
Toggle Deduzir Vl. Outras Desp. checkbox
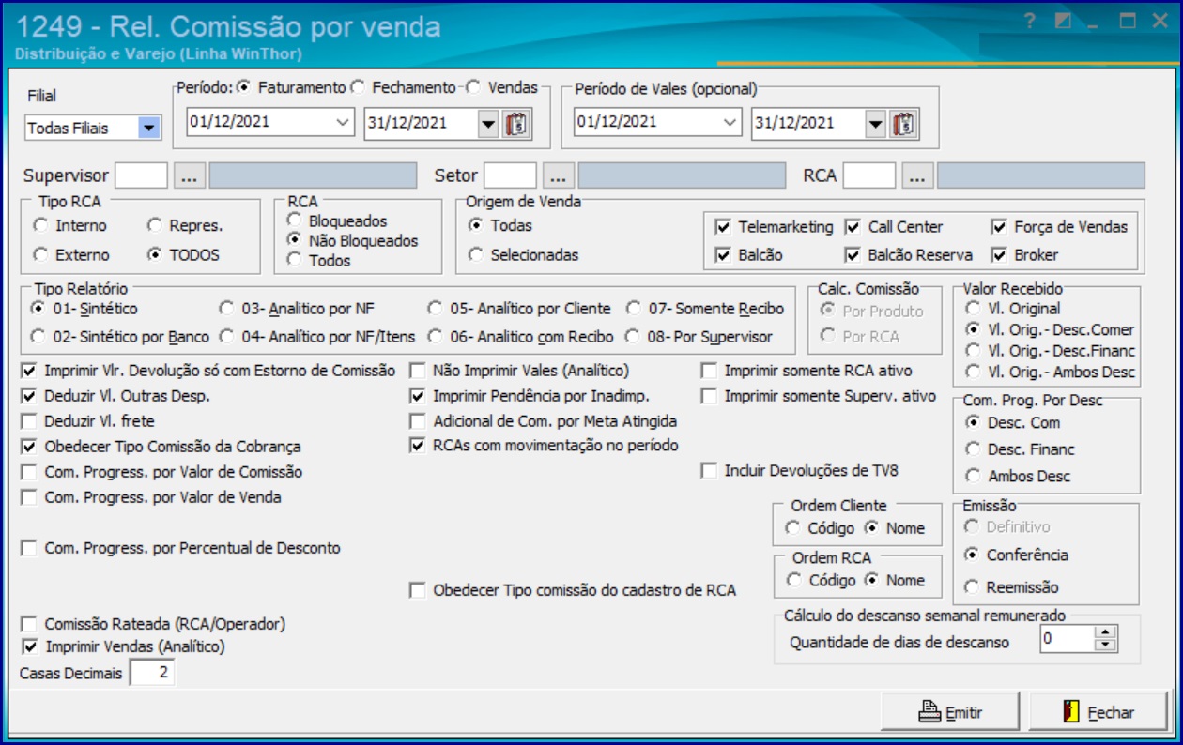pyautogui.click(x=115, y=396)
